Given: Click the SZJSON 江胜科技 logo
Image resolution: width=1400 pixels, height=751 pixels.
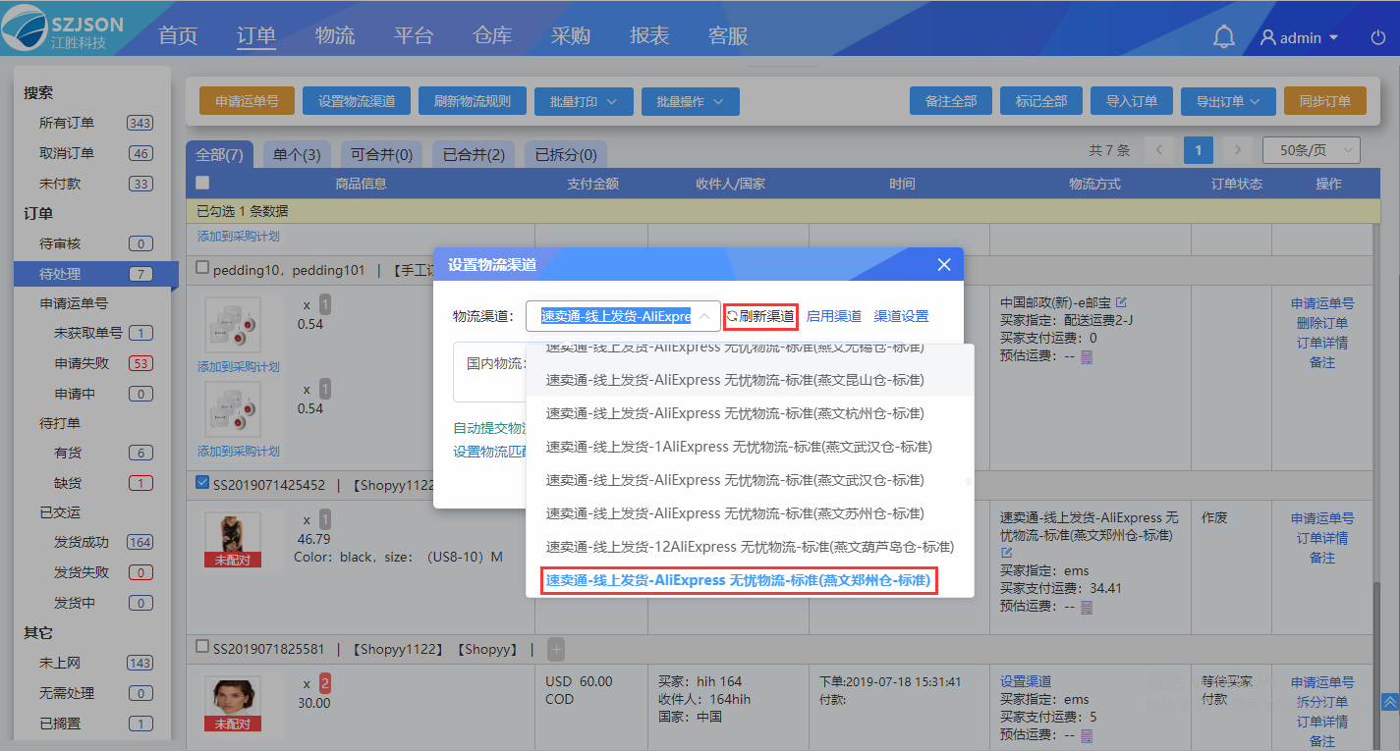Looking at the screenshot, I should (x=64, y=28).
